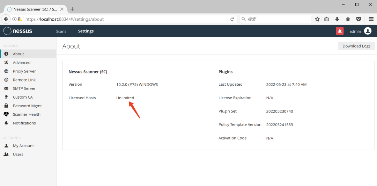Open the browser downloads arrow icon
Screen dimensions: 377x186
[x=337, y=19]
